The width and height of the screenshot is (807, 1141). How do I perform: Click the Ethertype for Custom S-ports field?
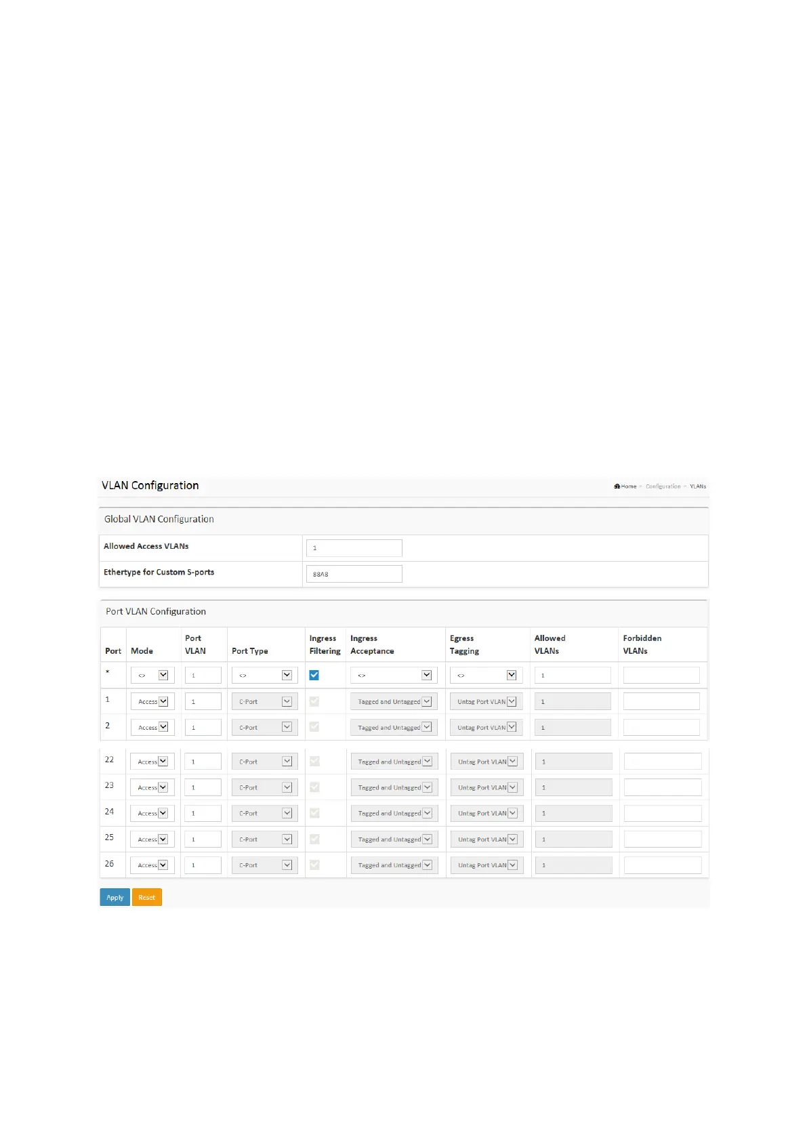354,574
